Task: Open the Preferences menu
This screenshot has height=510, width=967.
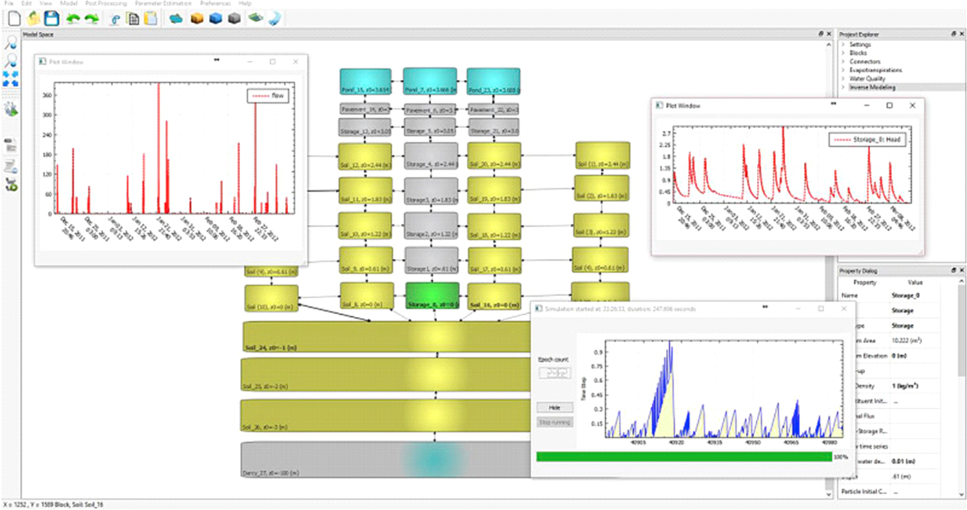Action: click(x=215, y=3)
